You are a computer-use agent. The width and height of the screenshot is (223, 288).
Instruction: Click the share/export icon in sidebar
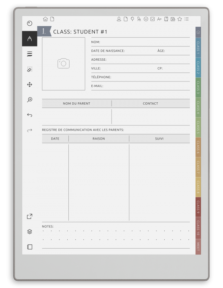[29, 216]
